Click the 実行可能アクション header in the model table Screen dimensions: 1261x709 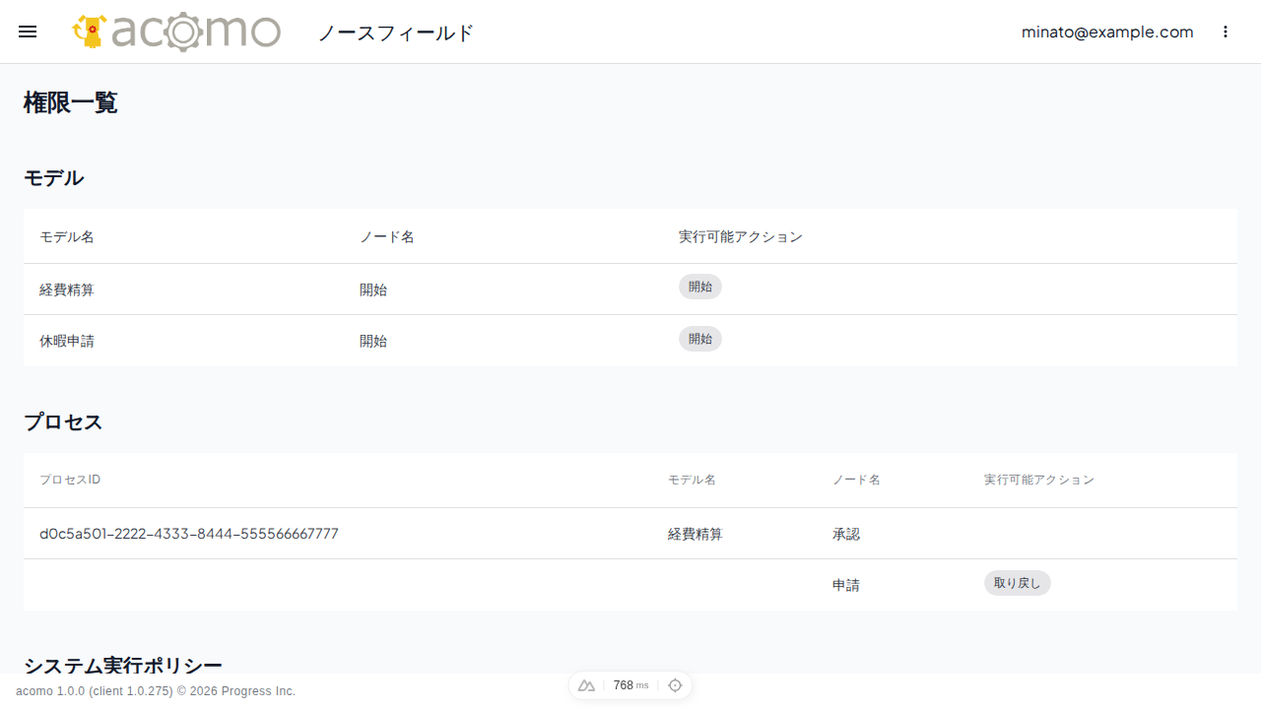click(741, 236)
